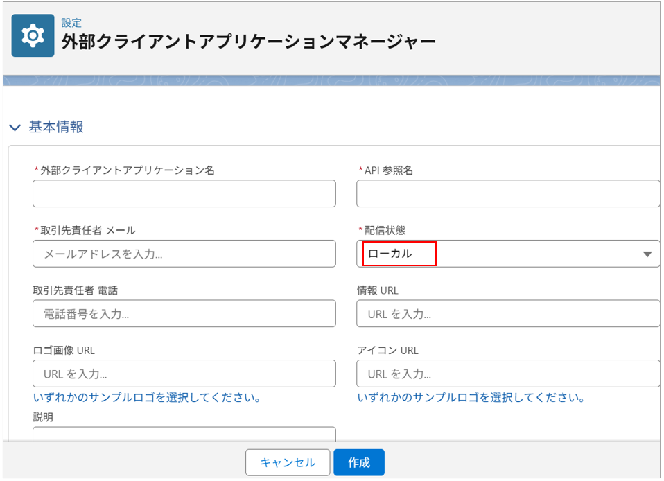The width and height of the screenshot is (664, 481).
Task: Click the 外部クライアントアプリケーションマネージャー page title
Action: click(x=248, y=42)
